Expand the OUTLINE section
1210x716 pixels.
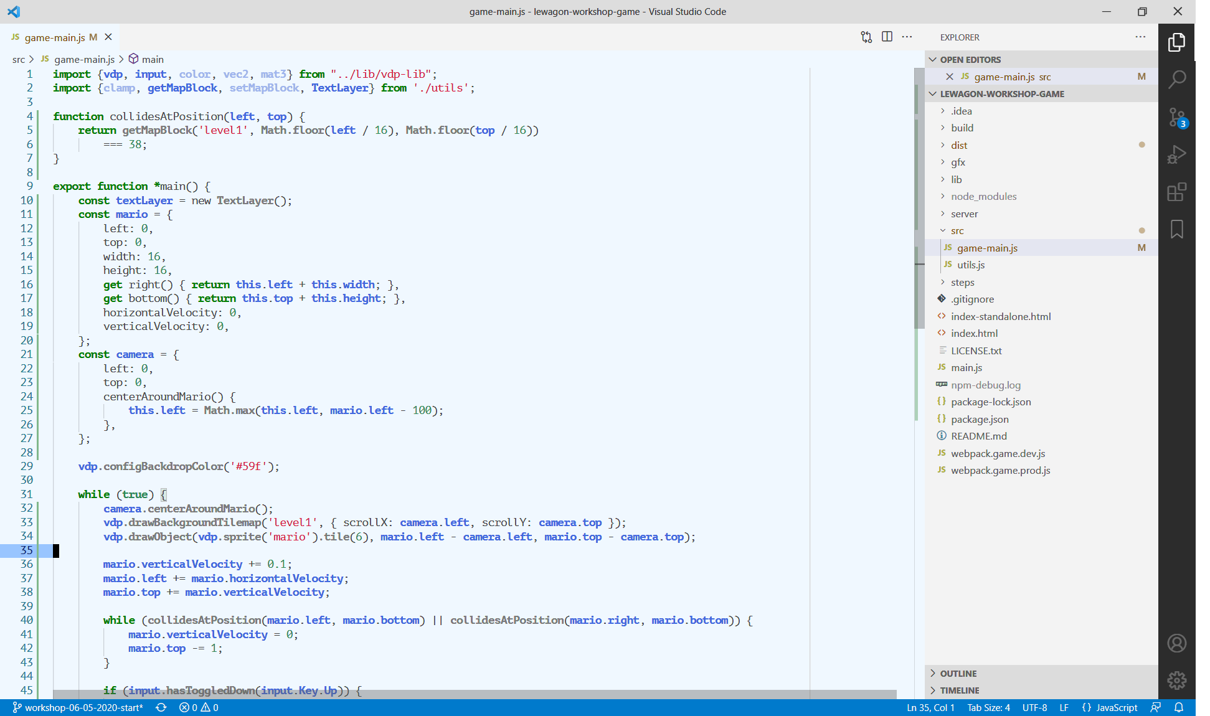click(958, 674)
